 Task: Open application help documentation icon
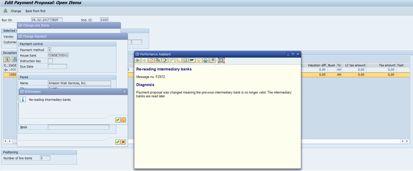coord(151,61)
